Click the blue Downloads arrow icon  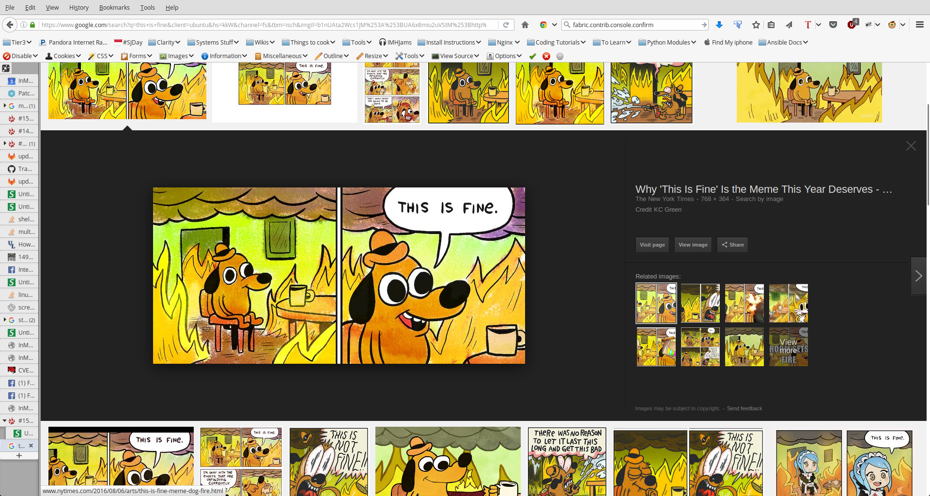719,25
